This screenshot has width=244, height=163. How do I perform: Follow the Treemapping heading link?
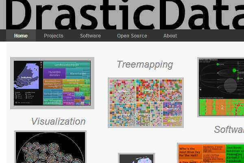click(145, 64)
